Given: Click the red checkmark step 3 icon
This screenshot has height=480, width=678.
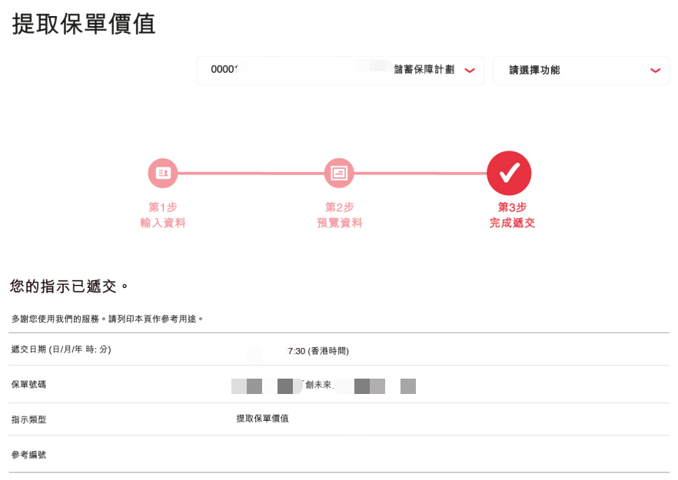Looking at the screenshot, I should pyautogui.click(x=508, y=173).
